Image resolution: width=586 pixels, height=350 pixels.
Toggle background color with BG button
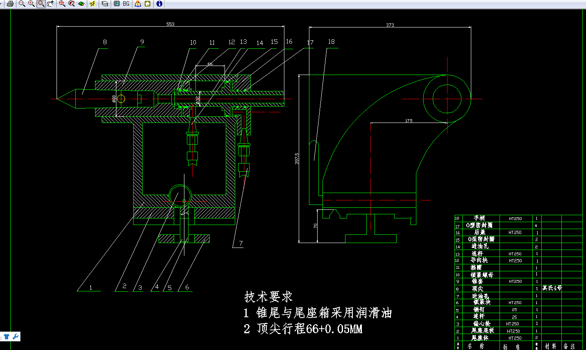[x=126, y=4]
